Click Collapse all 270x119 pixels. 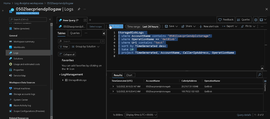pos(67,54)
